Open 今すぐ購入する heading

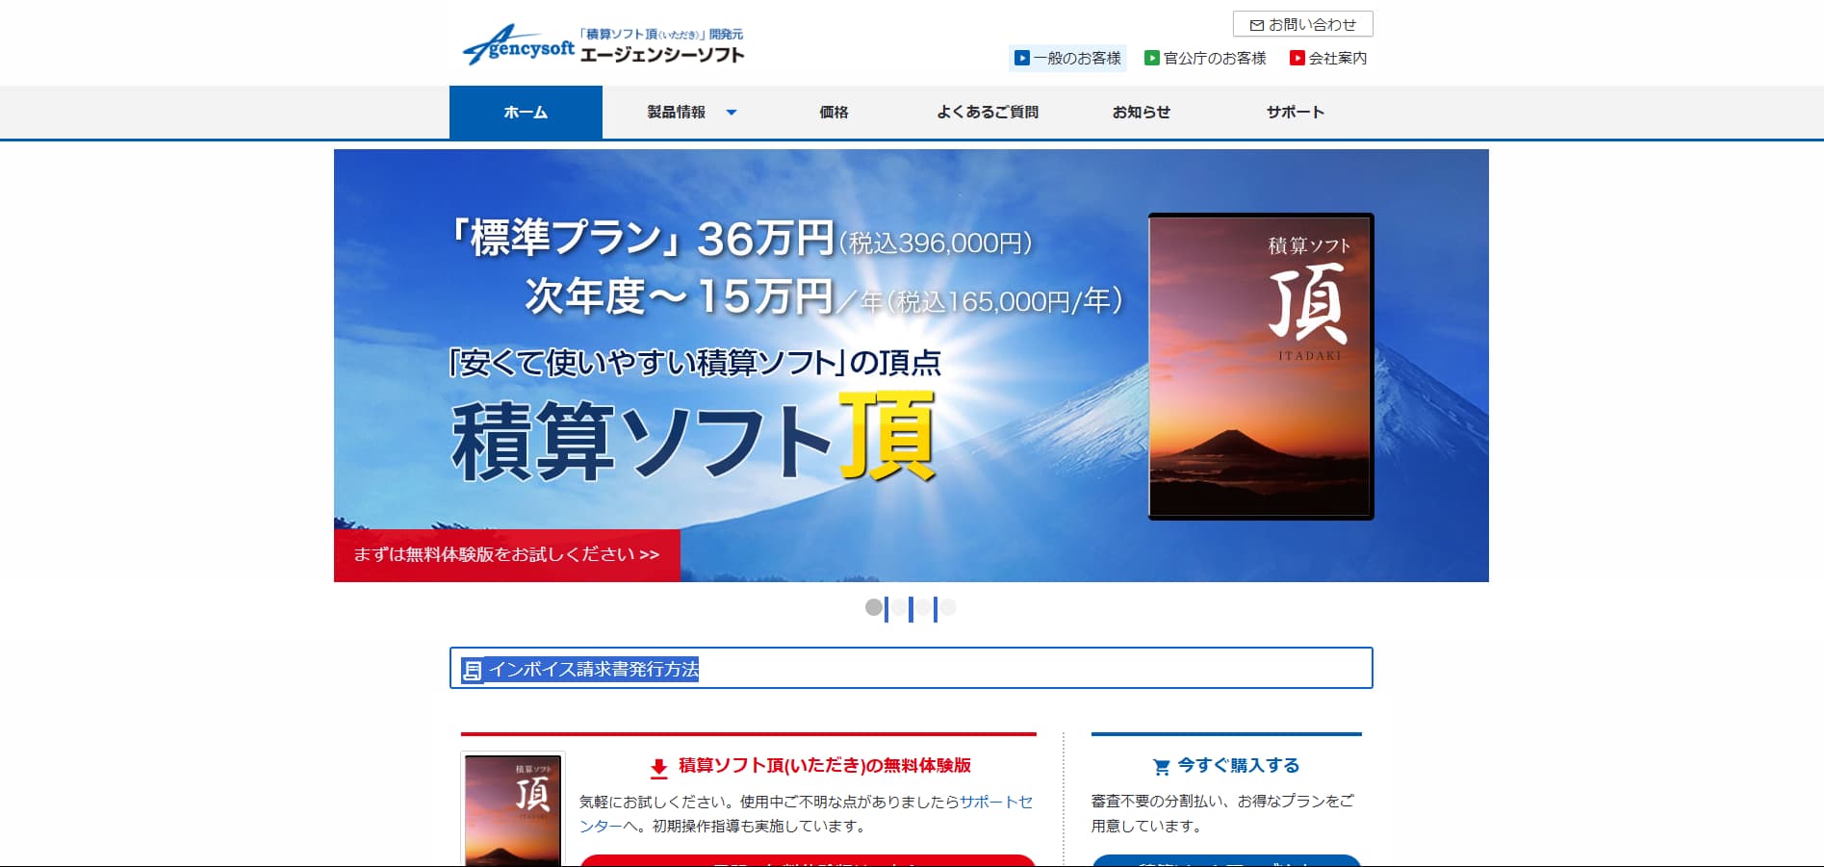(1239, 766)
